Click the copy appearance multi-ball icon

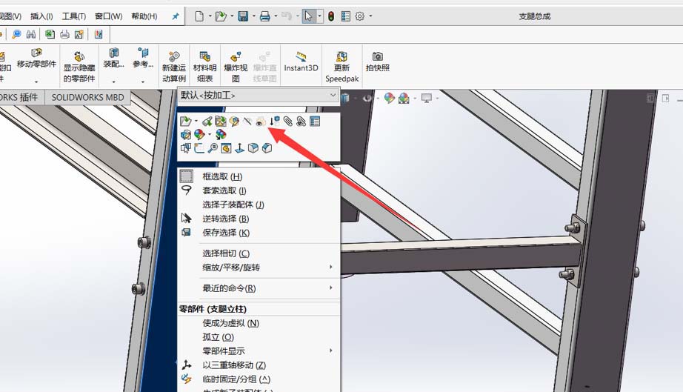pyautogui.click(x=221, y=135)
